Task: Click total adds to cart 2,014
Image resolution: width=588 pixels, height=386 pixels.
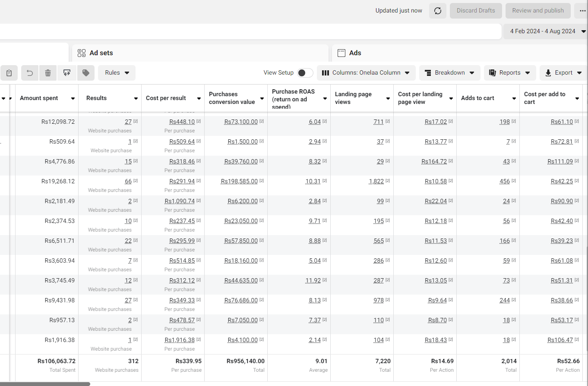Action: click(509, 361)
